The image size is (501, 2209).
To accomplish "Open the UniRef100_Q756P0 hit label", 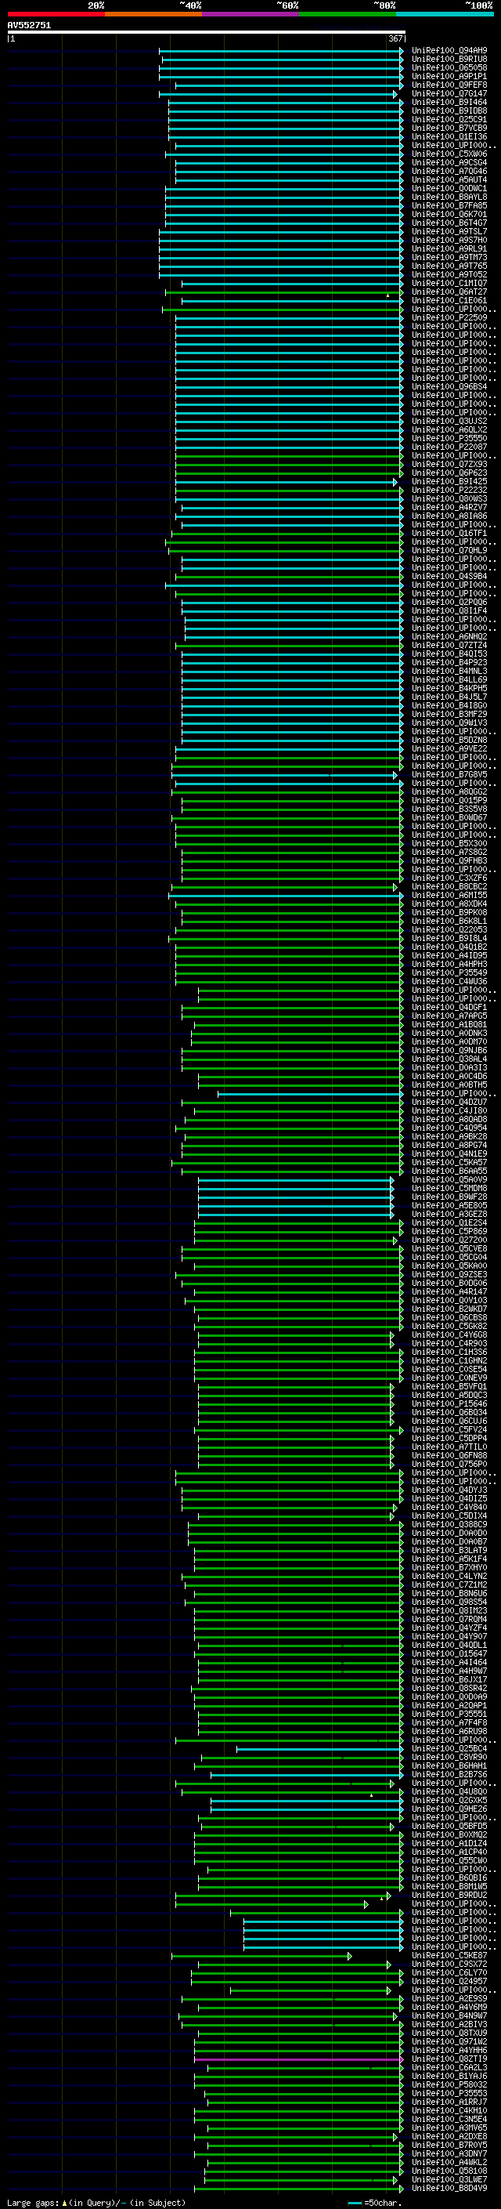I will point(449,1465).
